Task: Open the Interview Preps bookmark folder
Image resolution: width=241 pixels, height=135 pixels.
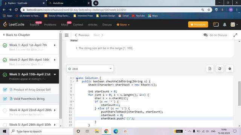Action: click(83, 16)
